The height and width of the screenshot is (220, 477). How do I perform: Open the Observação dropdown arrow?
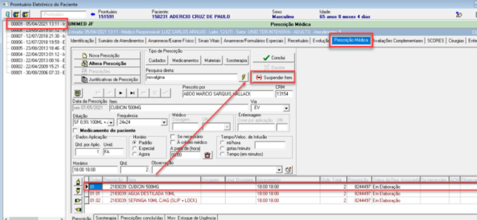[279, 170]
